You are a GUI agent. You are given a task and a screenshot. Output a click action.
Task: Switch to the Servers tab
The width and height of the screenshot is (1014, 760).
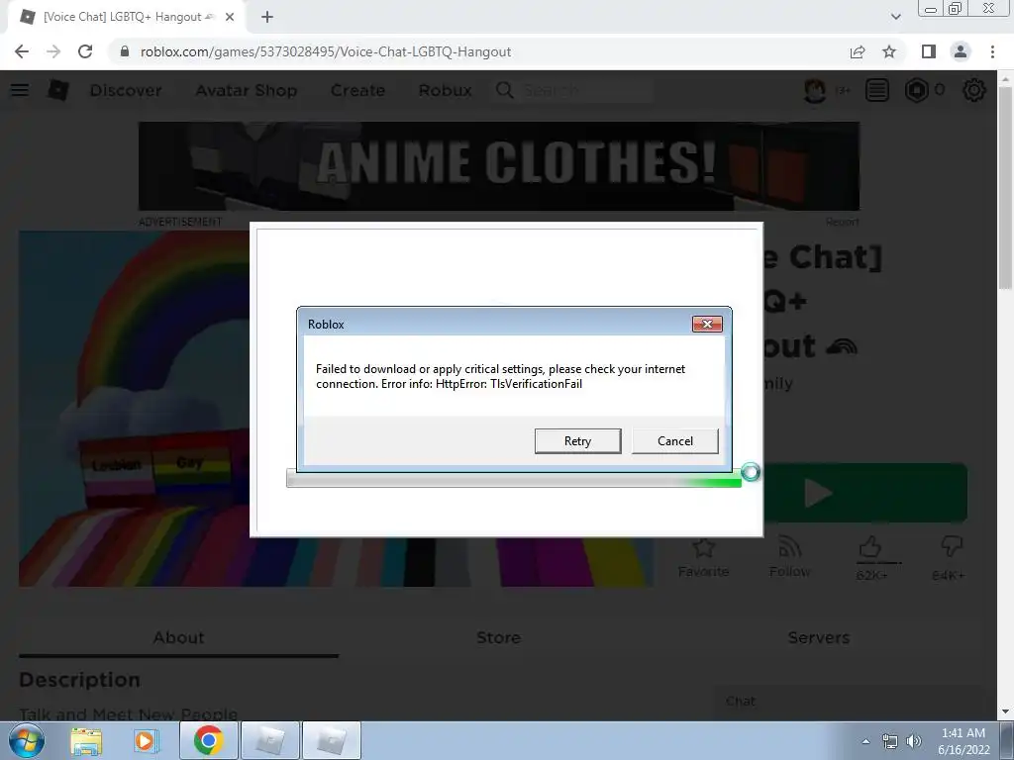(x=819, y=638)
